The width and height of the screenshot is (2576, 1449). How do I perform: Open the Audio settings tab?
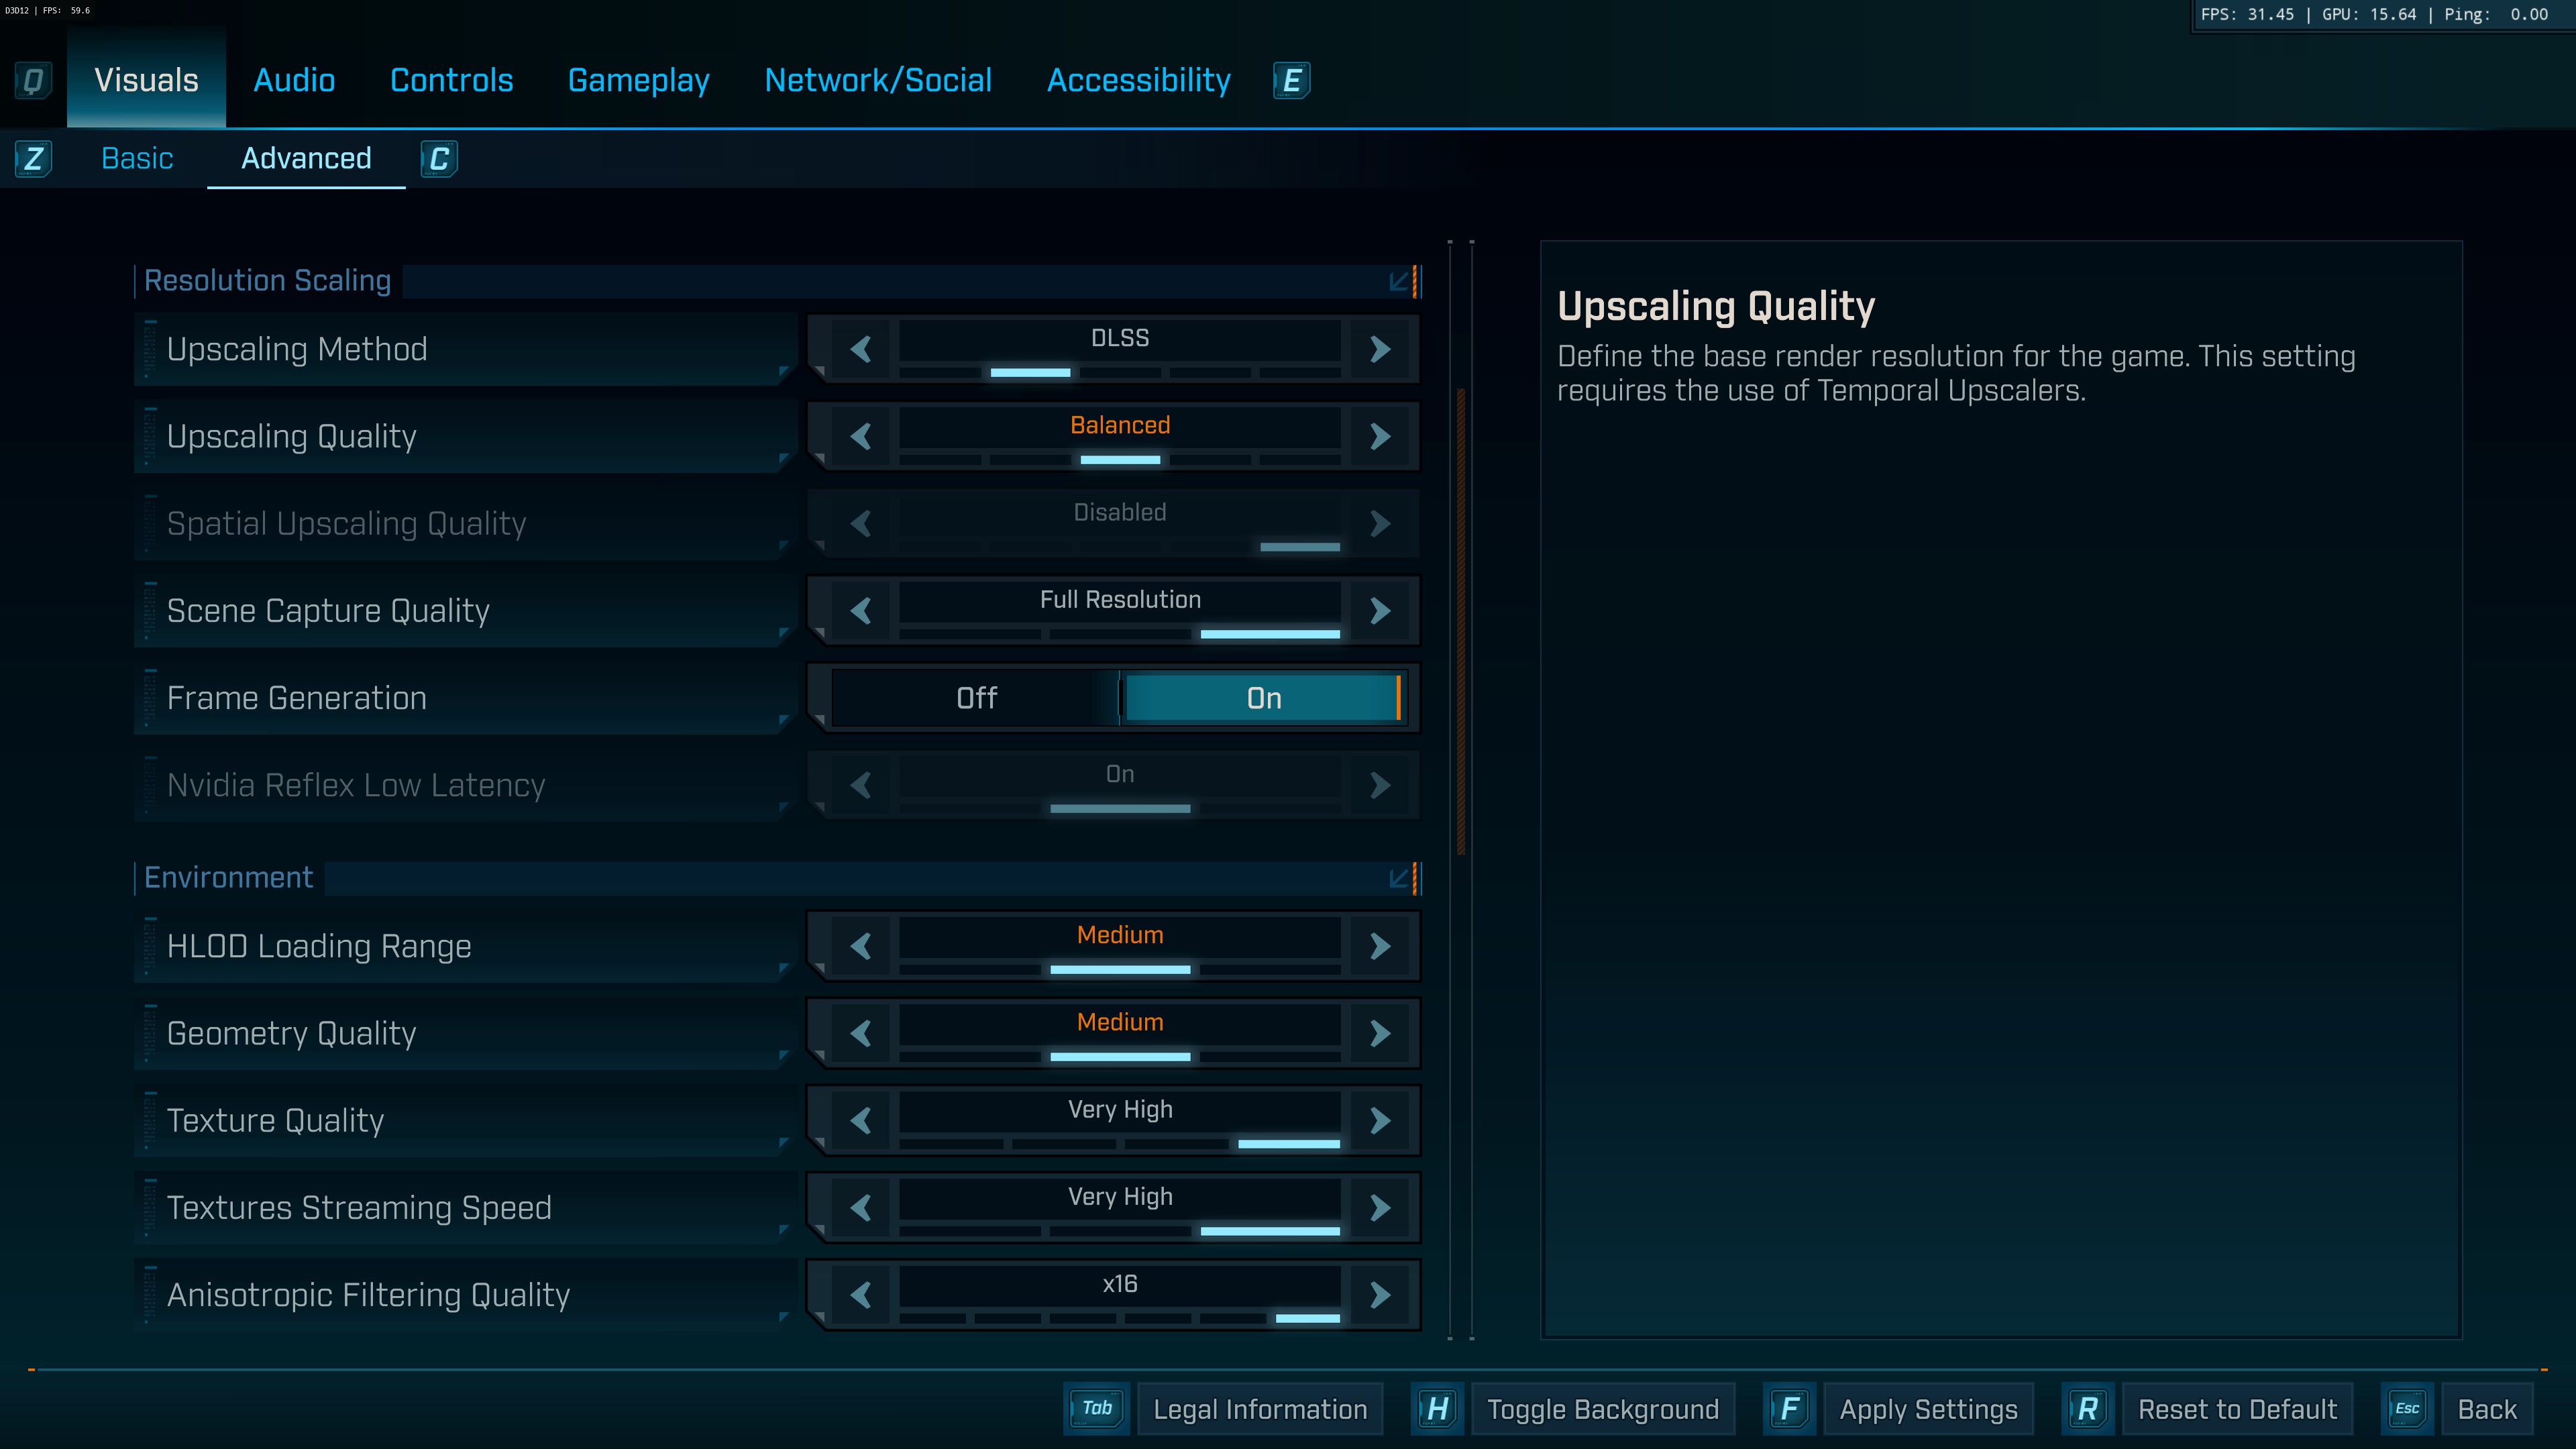click(x=294, y=80)
